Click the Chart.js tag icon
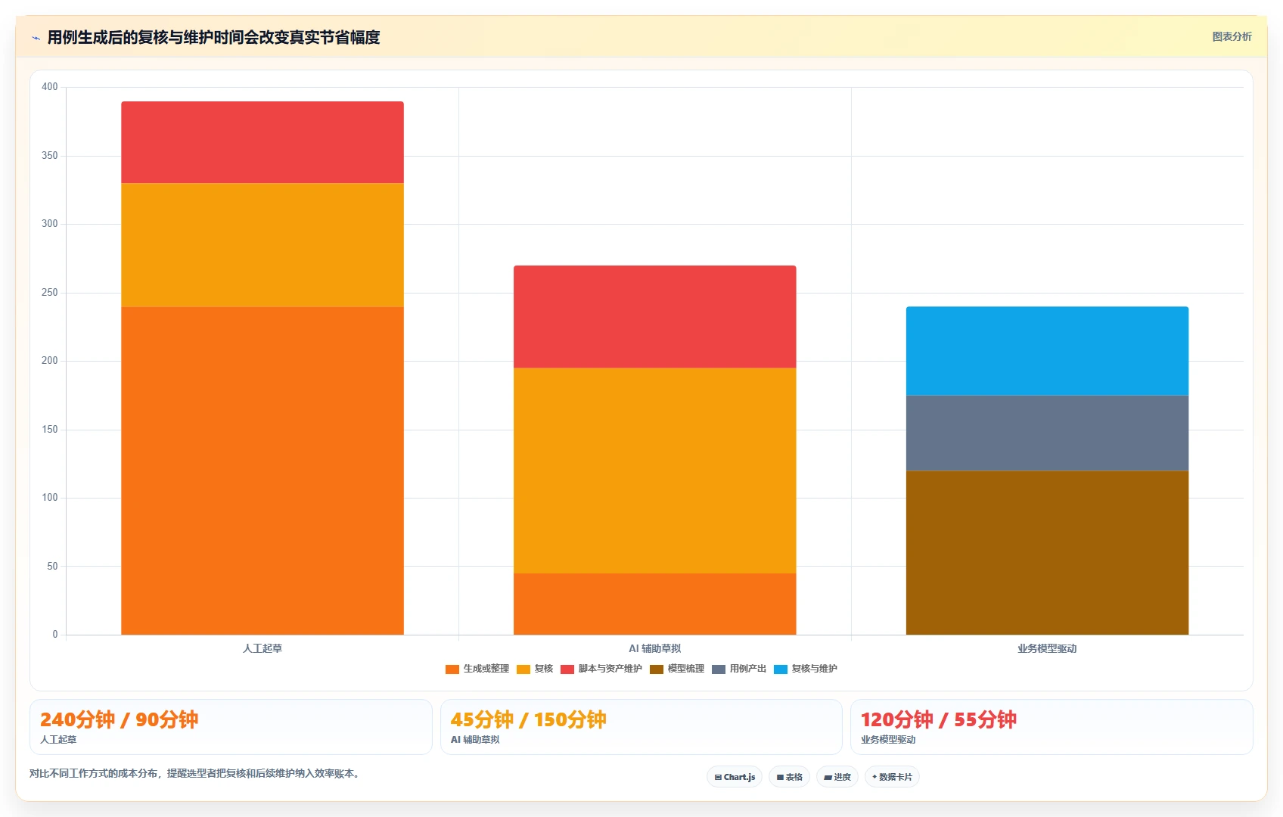The width and height of the screenshot is (1283, 817). [718, 778]
